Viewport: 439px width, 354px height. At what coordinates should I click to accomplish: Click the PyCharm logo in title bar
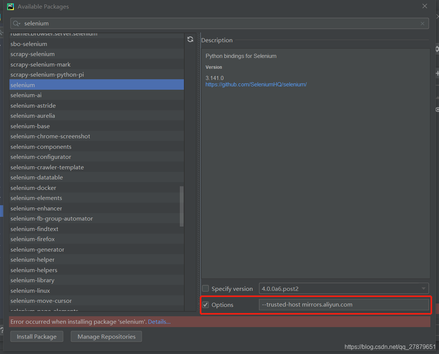[10, 6]
